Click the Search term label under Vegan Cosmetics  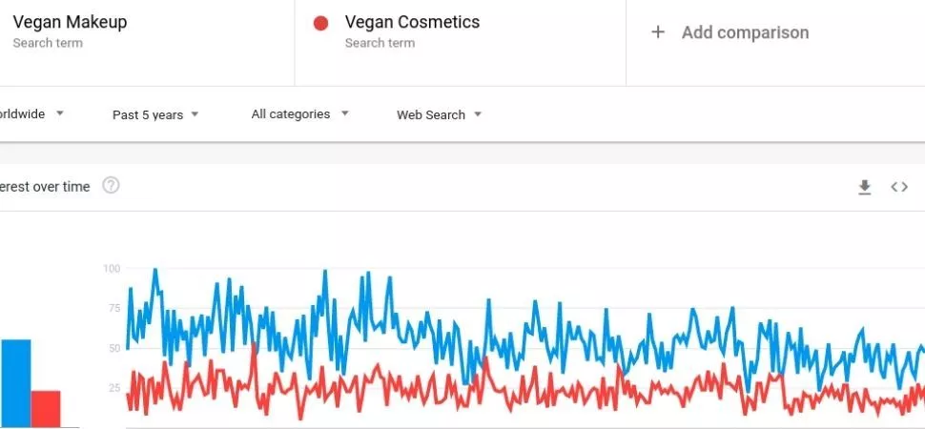pyautogui.click(x=379, y=43)
